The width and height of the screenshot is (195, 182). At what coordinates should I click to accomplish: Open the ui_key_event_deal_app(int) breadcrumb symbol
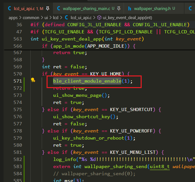tap(127, 18)
